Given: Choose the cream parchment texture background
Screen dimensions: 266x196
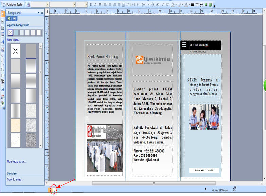Looking at the screenshot, I should (15, 125).
